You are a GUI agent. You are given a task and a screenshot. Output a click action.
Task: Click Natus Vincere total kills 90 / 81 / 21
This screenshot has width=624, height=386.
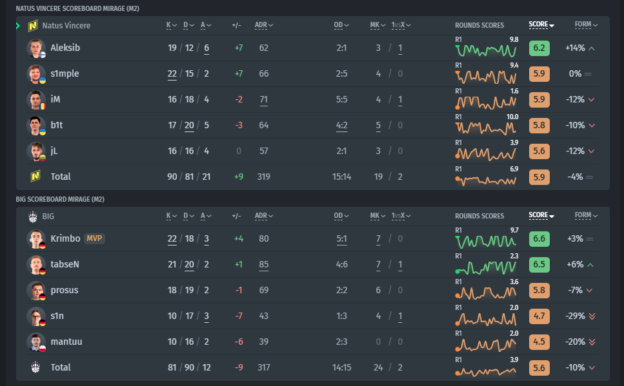coord(188,177)
